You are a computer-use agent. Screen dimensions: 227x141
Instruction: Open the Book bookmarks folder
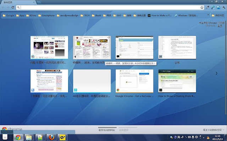point(96,16)
